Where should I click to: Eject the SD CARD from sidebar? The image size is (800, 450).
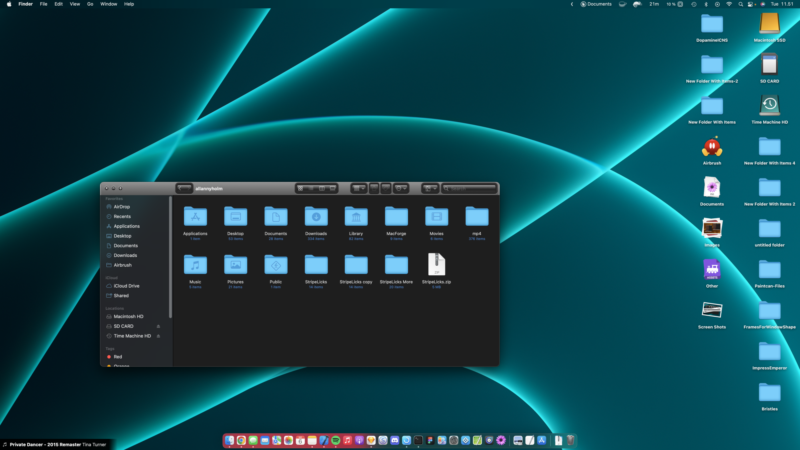tap(158, 326)
